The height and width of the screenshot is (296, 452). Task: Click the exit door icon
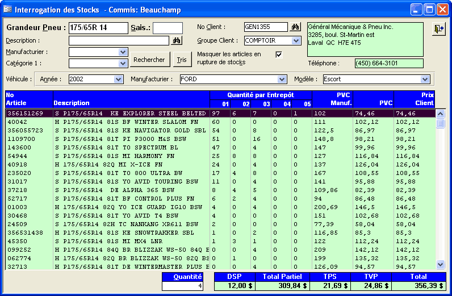439,29
